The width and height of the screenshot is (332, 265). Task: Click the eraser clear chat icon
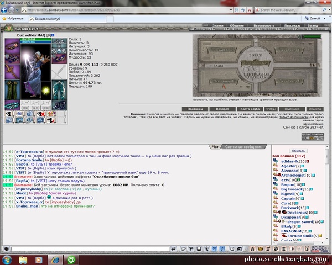coord(183,249)
